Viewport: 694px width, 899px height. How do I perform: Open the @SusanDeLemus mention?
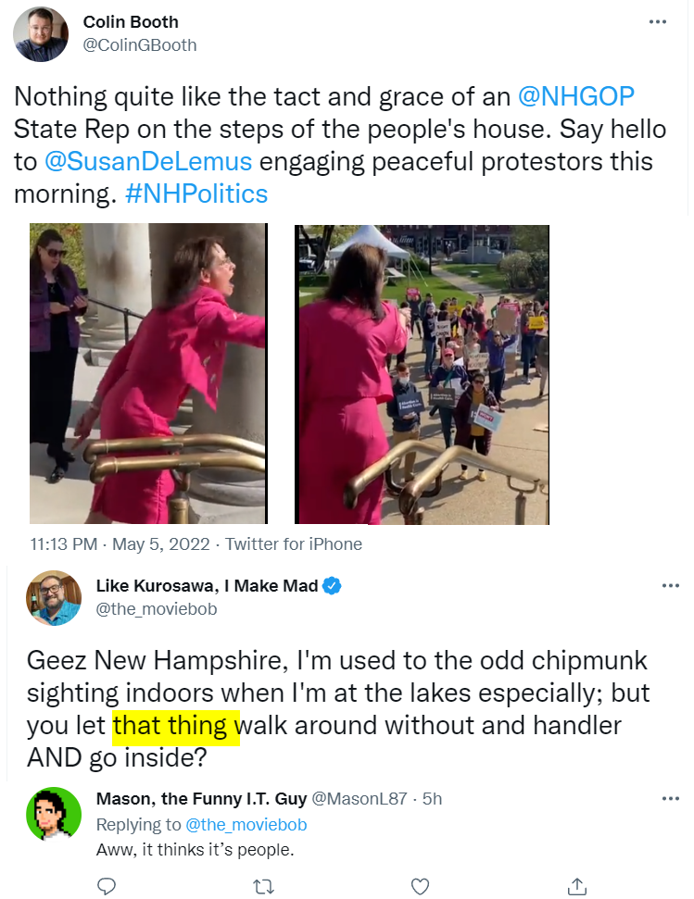pos(148,161)
